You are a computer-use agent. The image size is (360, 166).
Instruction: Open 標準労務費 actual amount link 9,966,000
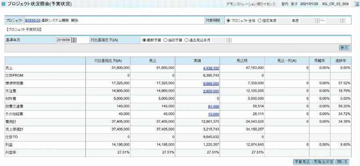[x=211, y=83]
